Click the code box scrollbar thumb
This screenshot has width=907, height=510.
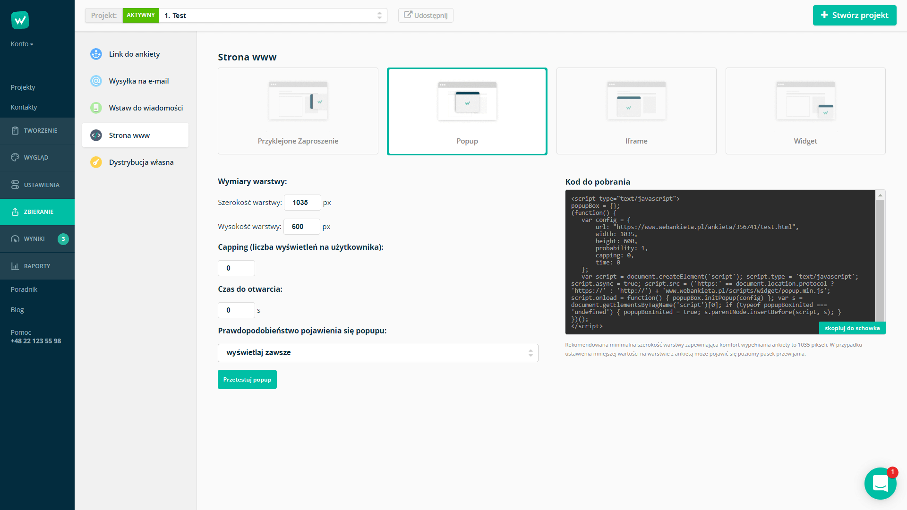pyautogui.click(x=880, y=261)
